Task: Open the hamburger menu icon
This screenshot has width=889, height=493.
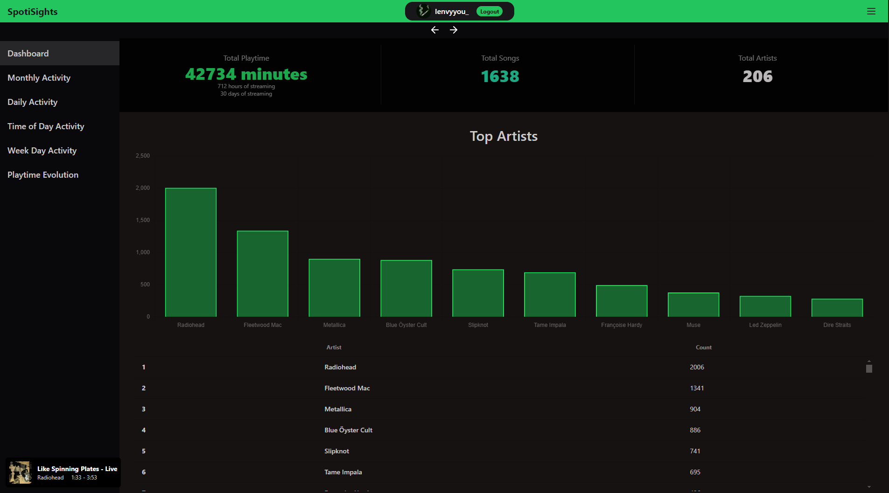Action: (871, 11)
